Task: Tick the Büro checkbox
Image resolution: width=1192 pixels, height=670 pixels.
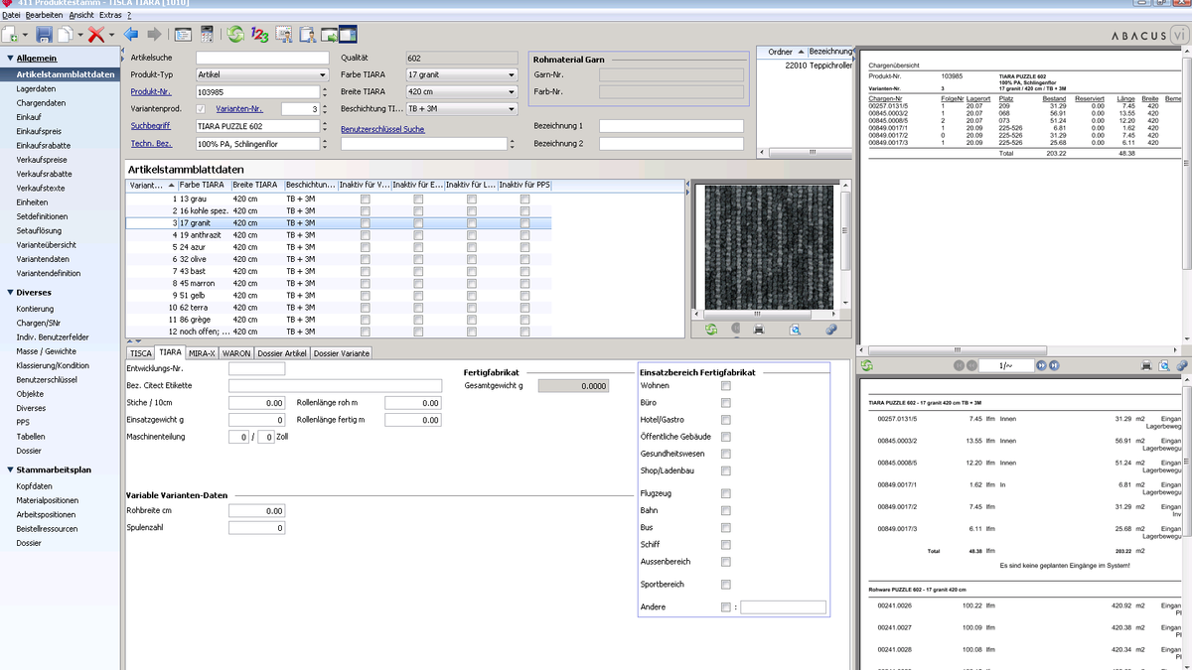Action: coord(726,403)
